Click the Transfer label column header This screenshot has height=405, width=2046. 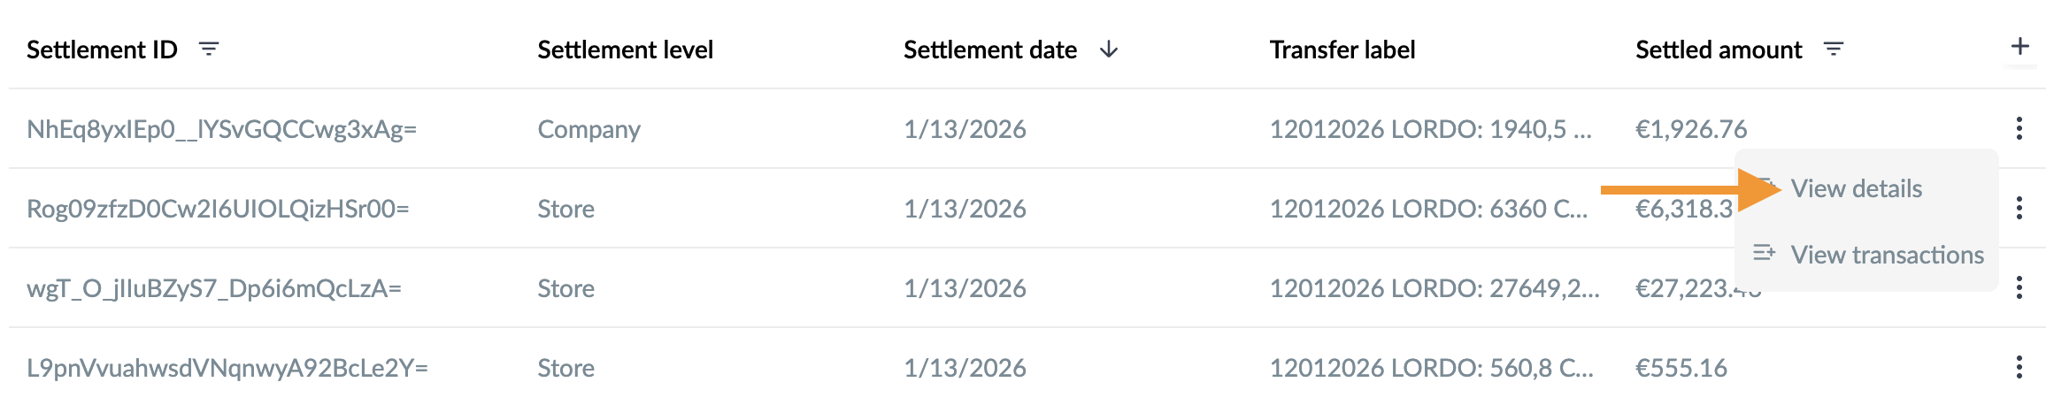click(1342, 50)
